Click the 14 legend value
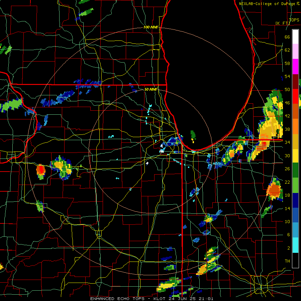The image size is (301, 301). [287, 208]
